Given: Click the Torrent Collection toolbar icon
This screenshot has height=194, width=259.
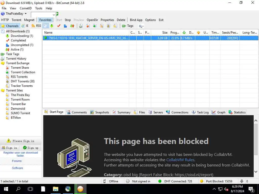Looking at the screenshot, I should click(95, 26).
